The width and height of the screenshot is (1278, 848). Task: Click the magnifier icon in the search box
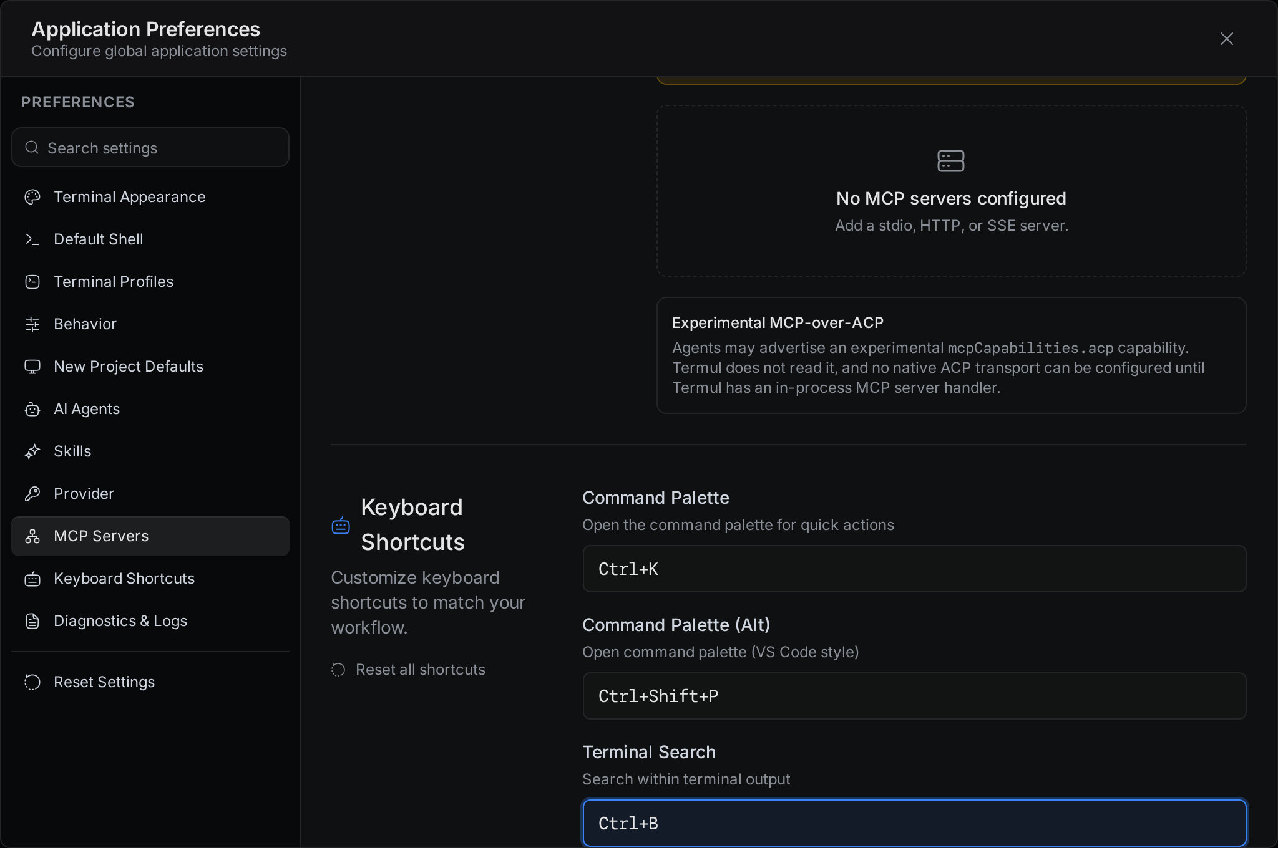[32, 147]
